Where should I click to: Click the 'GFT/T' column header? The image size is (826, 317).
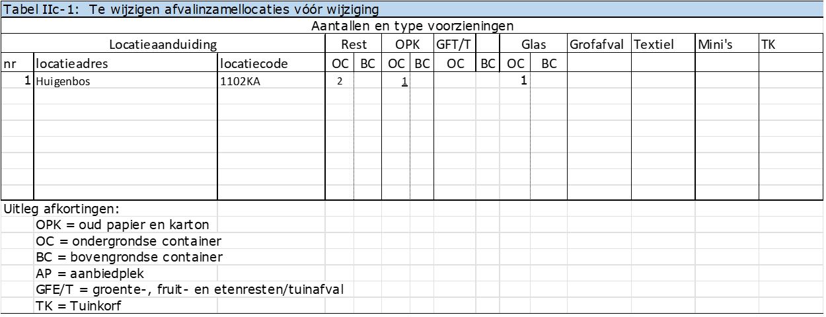pyautogui.click(x=453, y=45)
